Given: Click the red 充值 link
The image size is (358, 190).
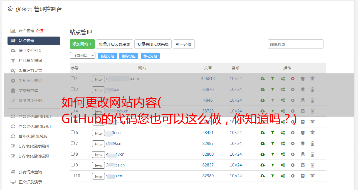Looking at the screenshot, I should [39, 31].
